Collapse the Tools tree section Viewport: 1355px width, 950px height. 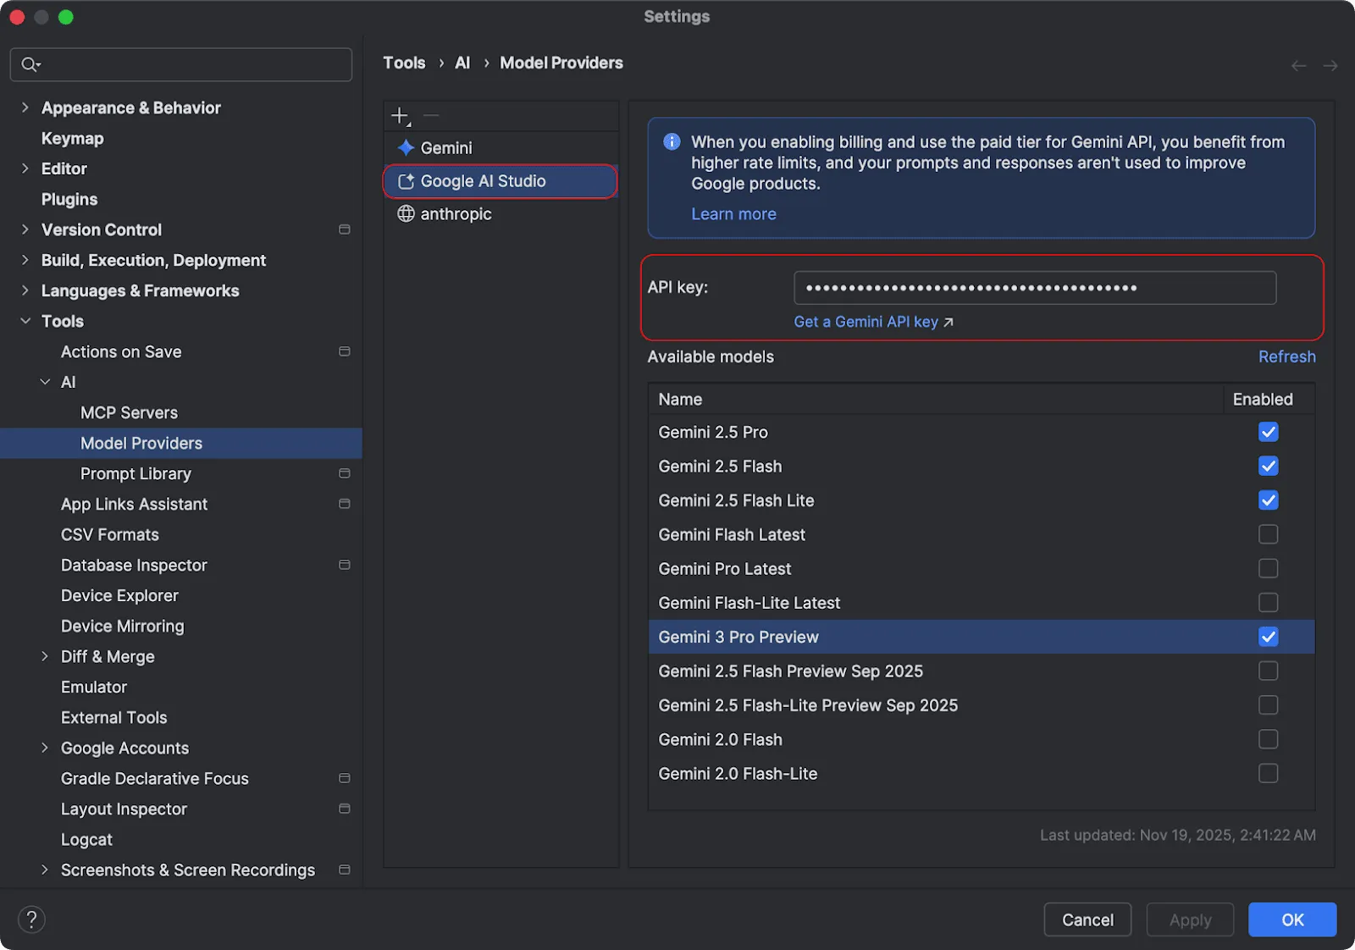tap(25, 322)
